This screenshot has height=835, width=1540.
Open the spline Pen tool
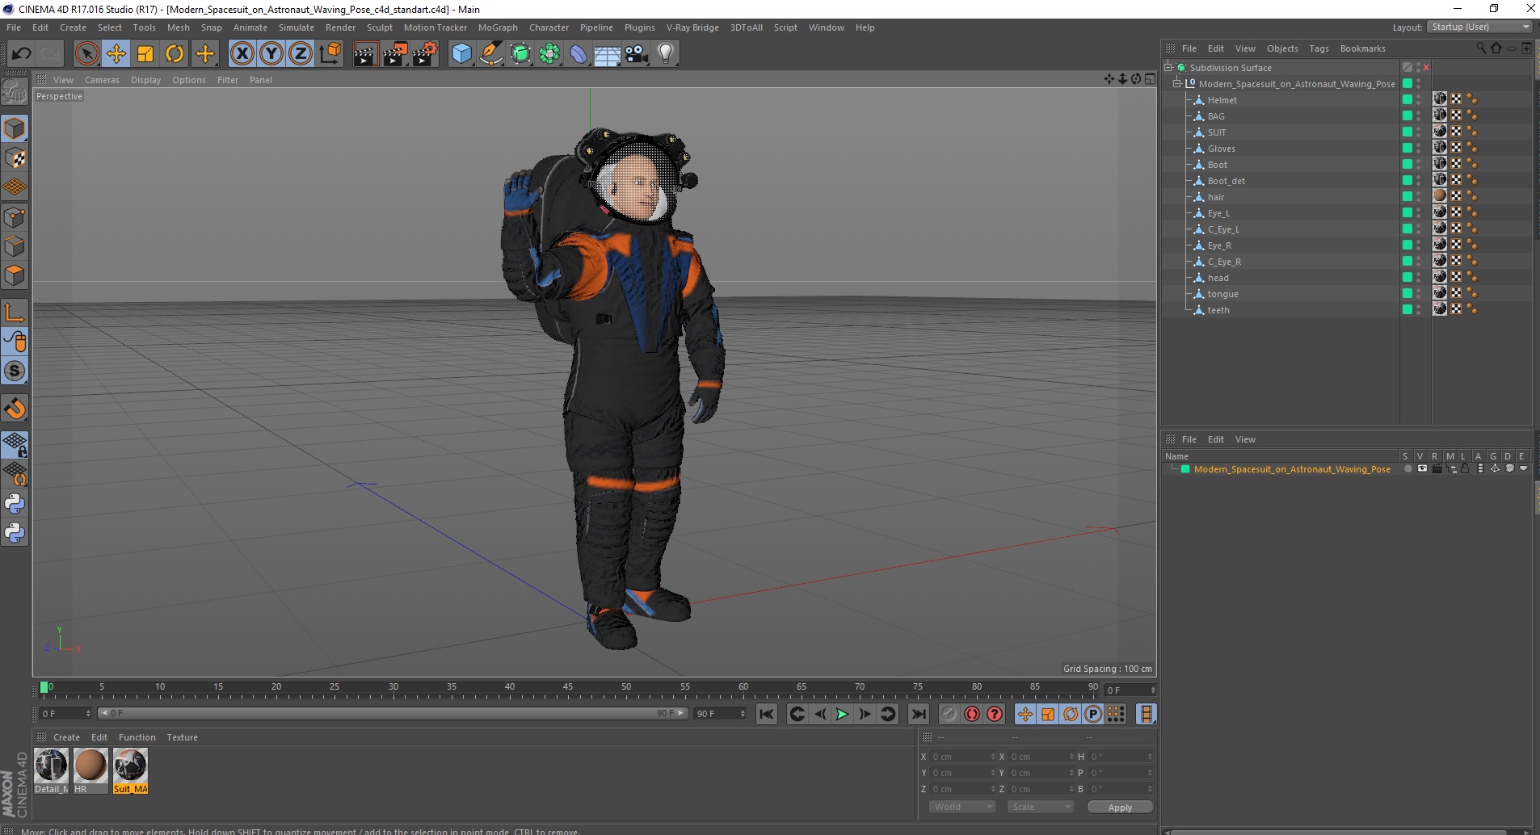pyautogui.click(x=491, y=54)
